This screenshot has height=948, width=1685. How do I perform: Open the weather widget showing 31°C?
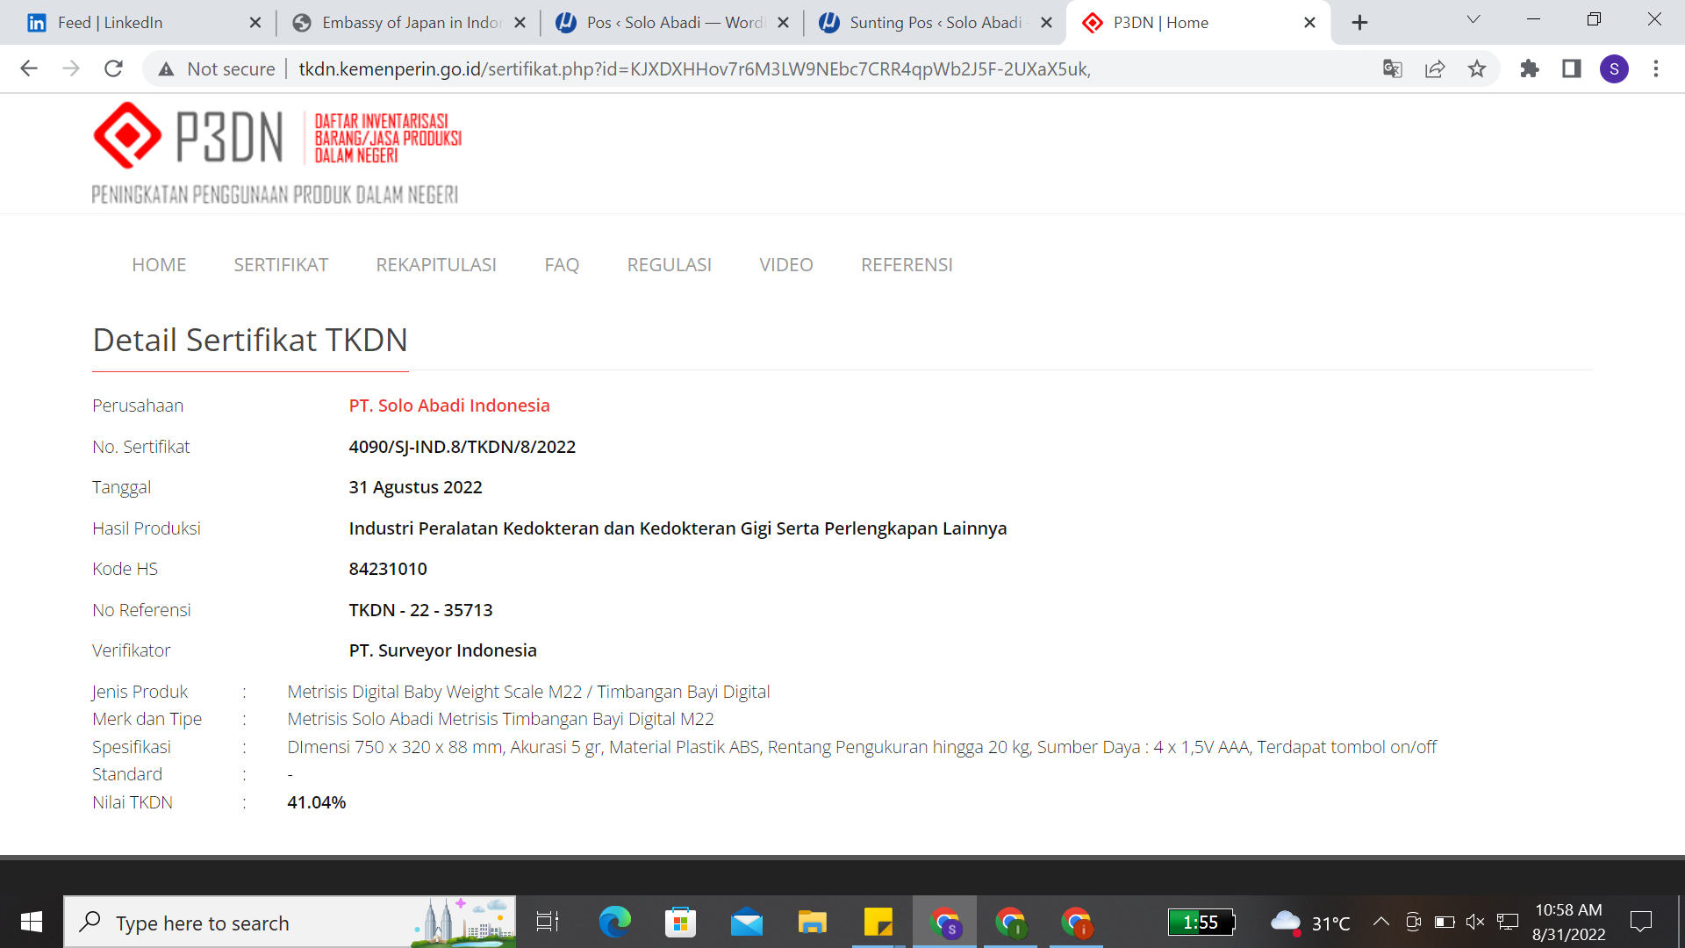(1310, 922)
